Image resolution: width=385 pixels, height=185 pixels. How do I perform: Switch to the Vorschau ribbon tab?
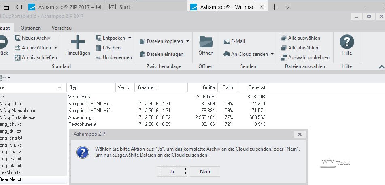click(62, 28)
